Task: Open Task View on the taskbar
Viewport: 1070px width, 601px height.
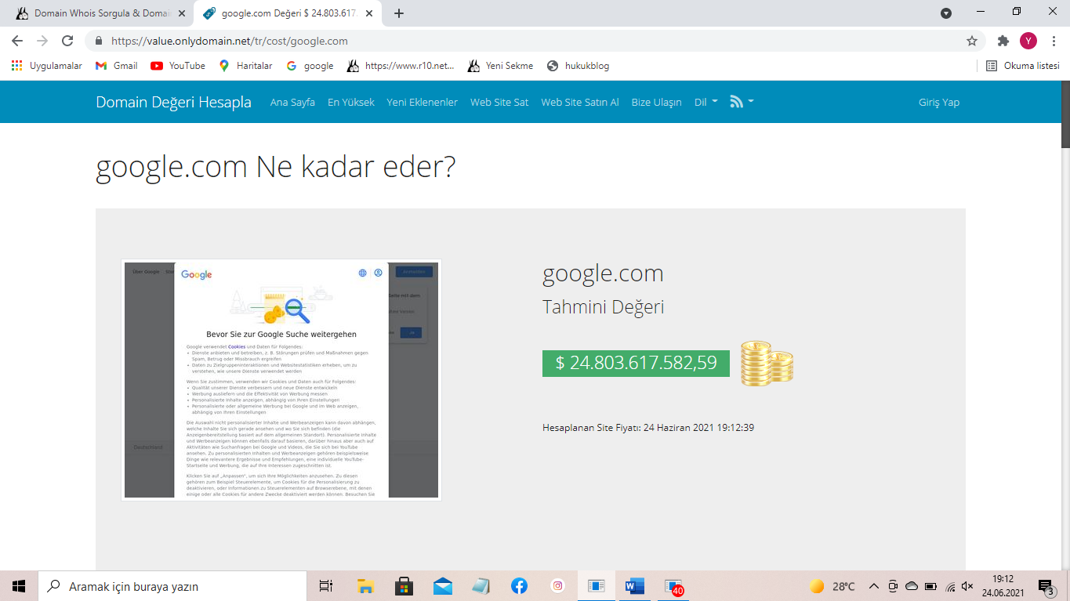Action: click(326, 585)
